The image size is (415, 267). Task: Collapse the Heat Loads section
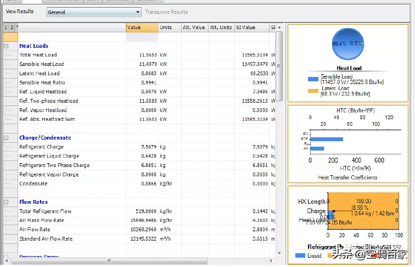6,46
